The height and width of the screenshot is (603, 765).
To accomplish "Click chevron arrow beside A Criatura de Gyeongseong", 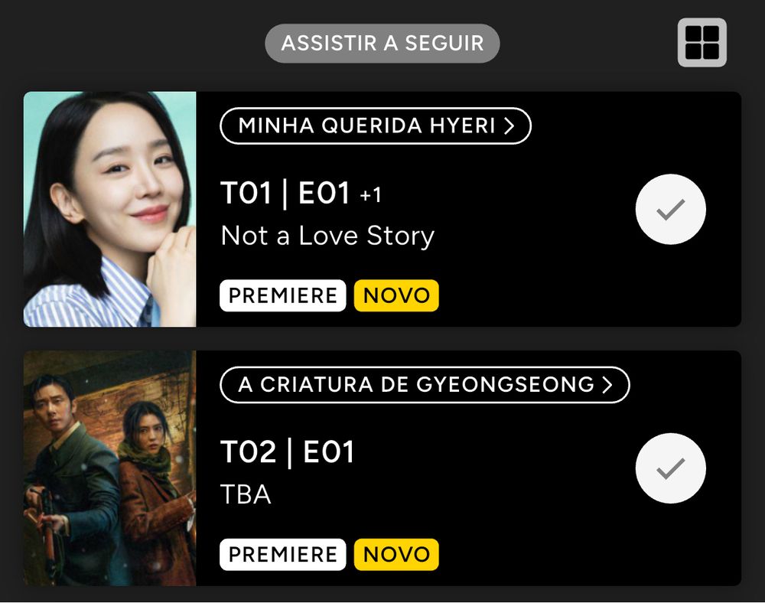I will (x=607, y=385).
